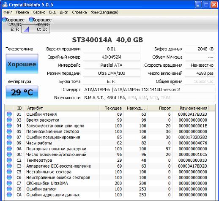This screenshot has height=201, width=219.
Task: Click the Атрибут column header
Action: coord(62,108)
